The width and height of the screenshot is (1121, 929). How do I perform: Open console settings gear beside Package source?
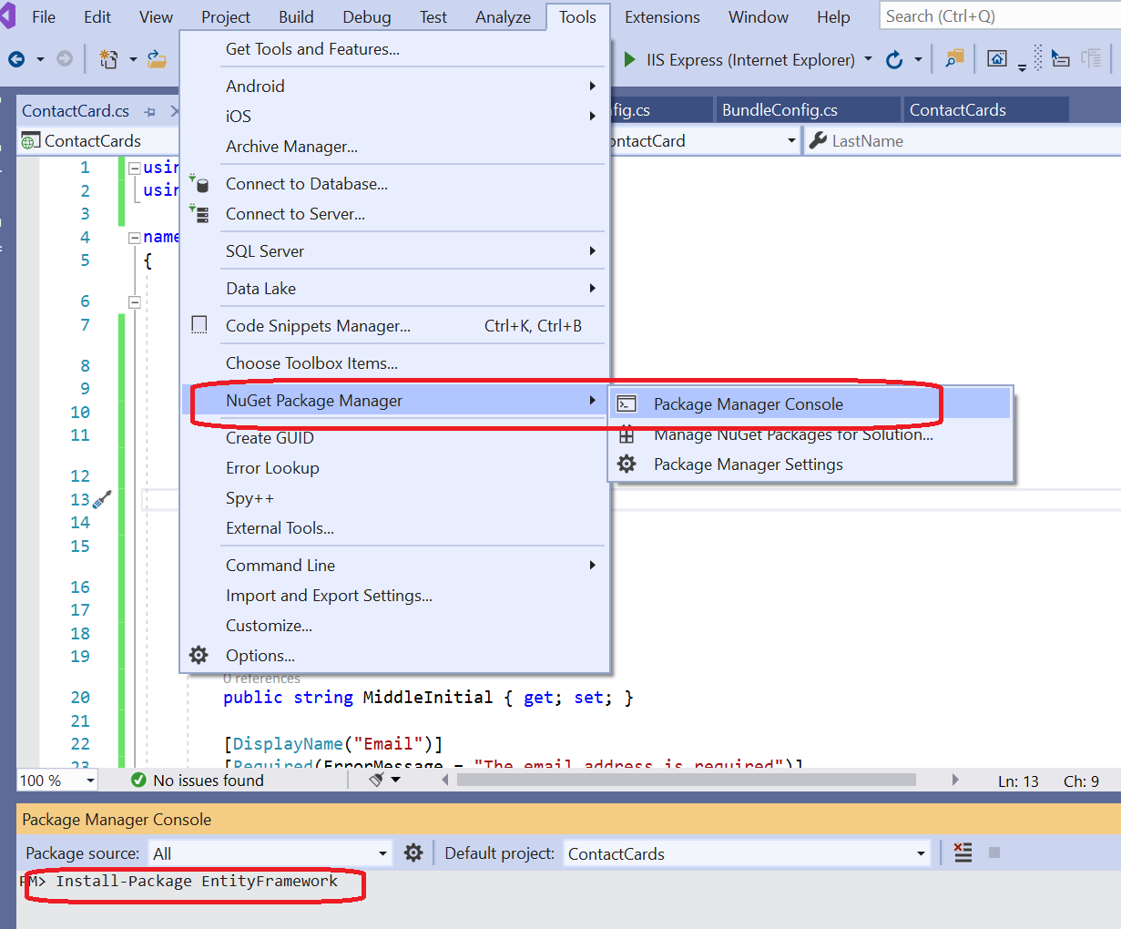click(x=413, y=852)
